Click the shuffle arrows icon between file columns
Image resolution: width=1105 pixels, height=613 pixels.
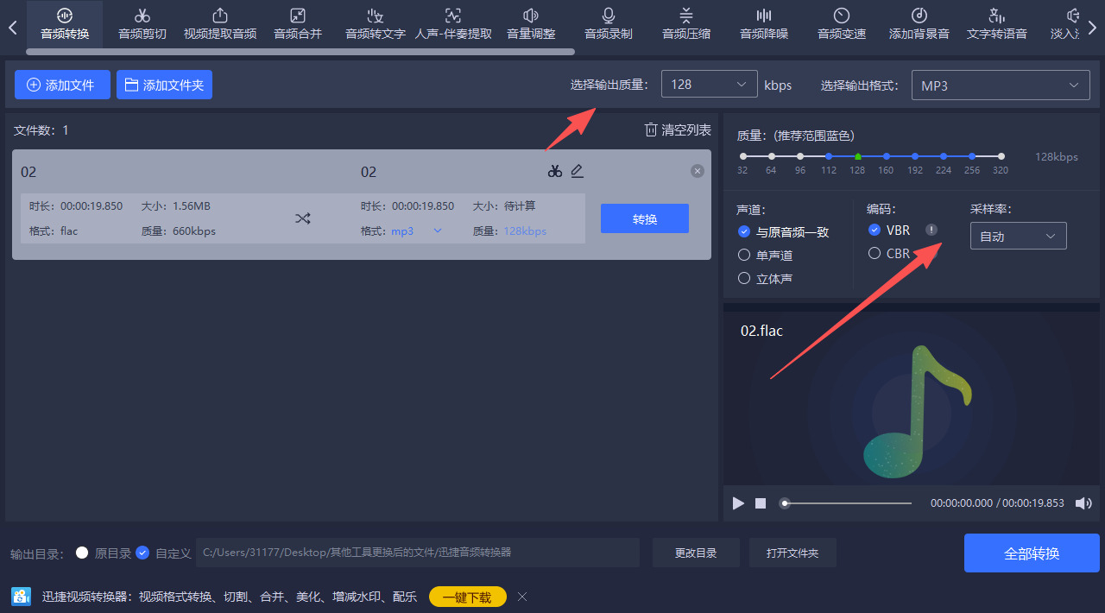(303, 218)
